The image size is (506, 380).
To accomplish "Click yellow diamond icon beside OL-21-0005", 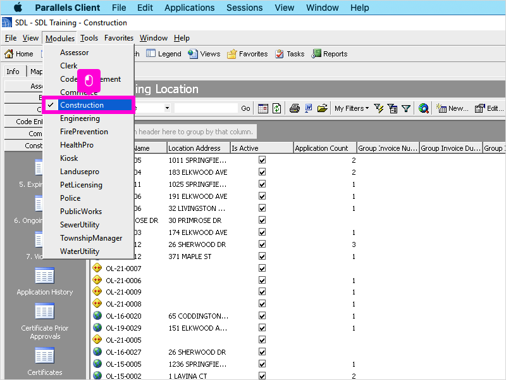I will (x=97, y=339).
